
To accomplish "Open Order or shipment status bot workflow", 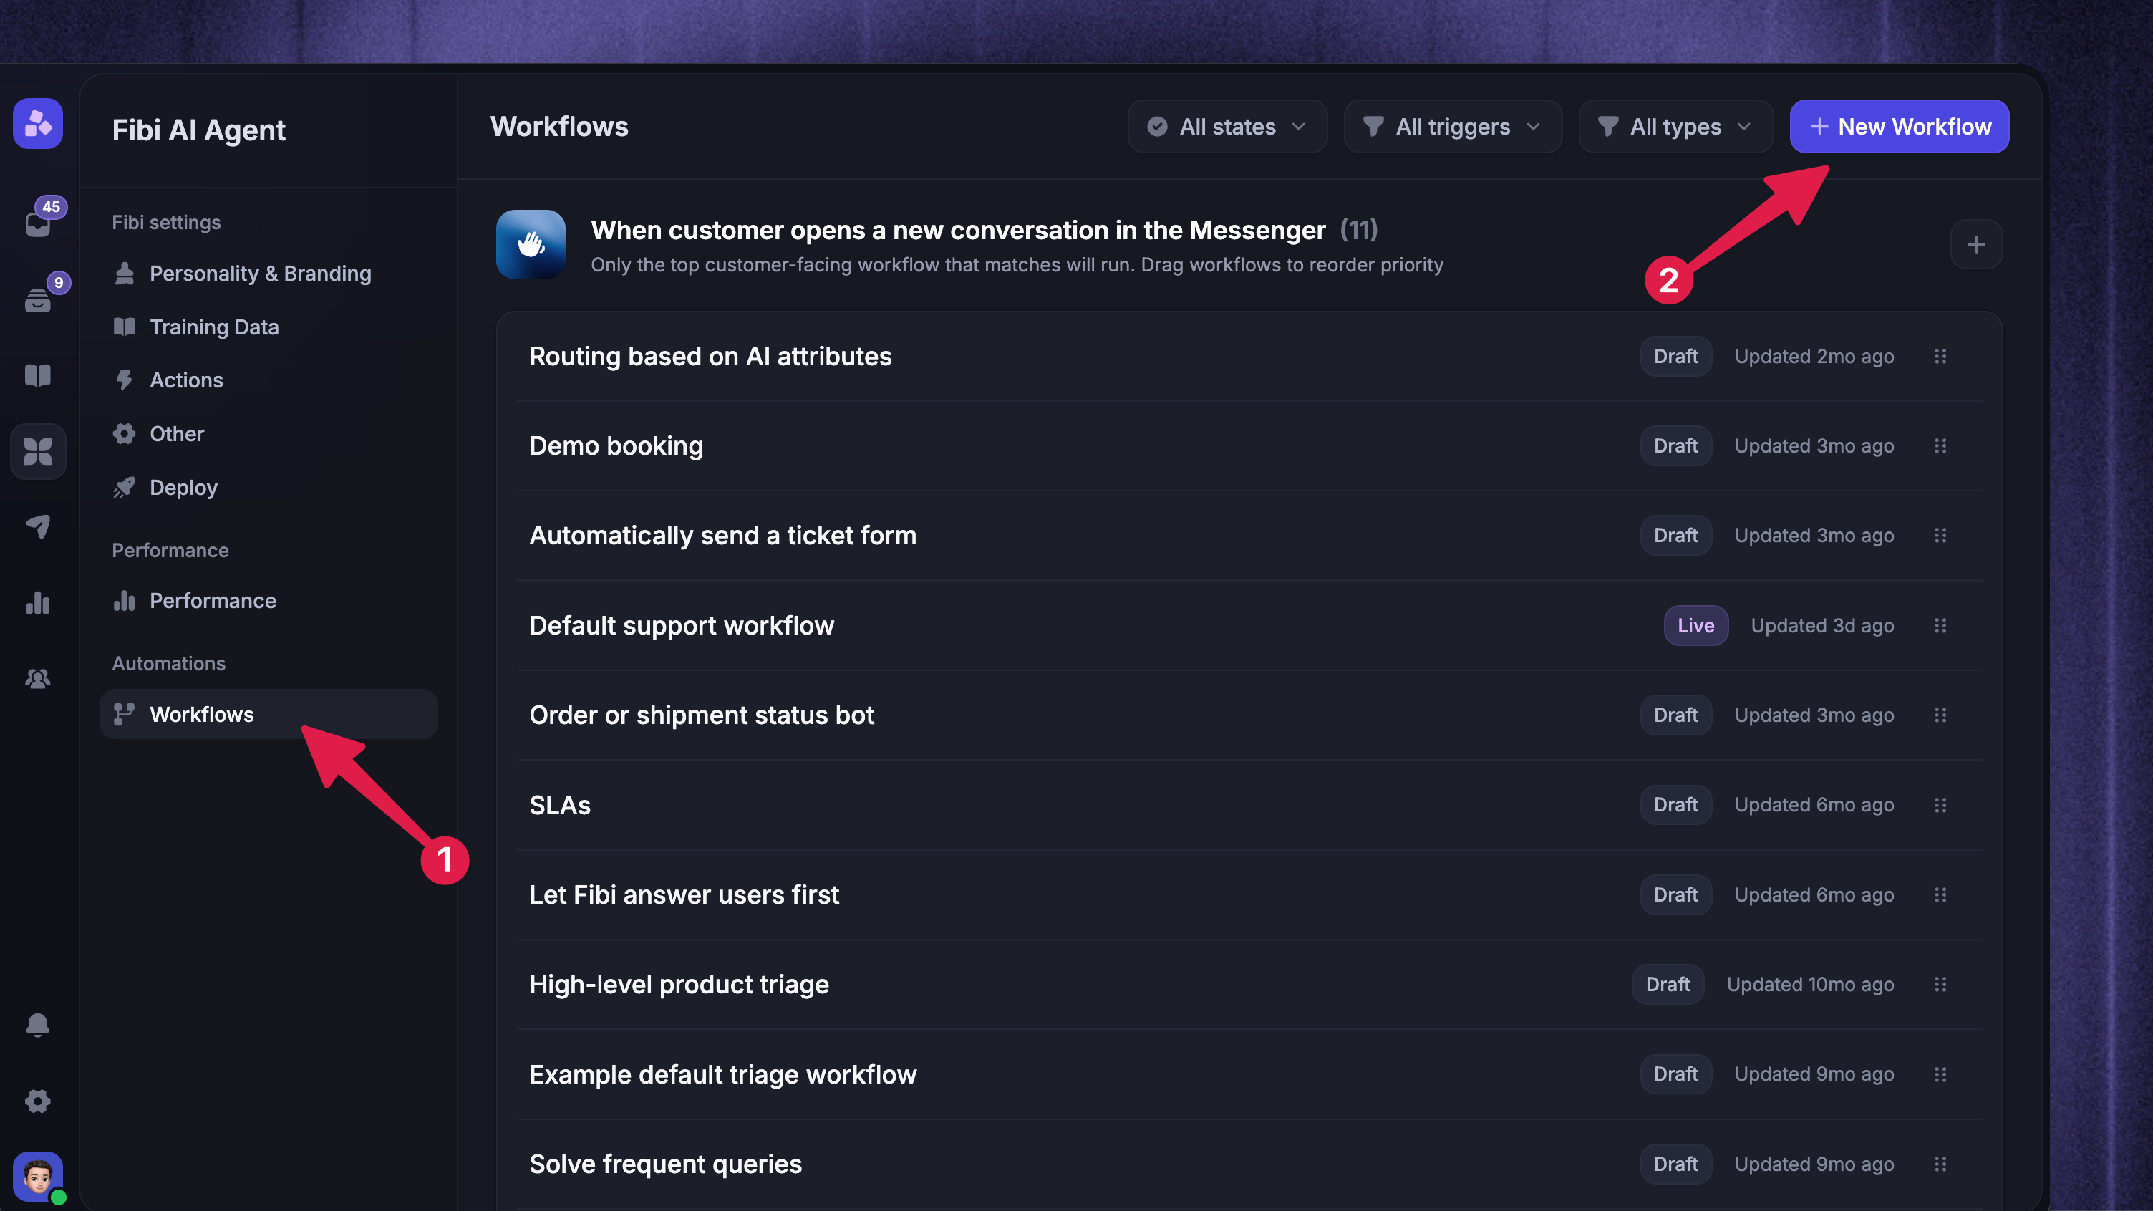I will coord(1249,715).
